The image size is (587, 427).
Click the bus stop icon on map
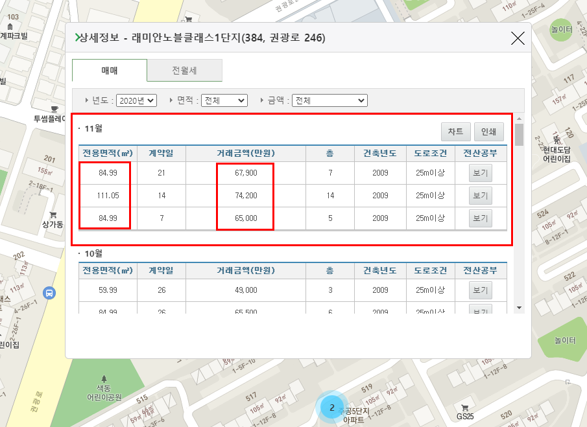click(x=49, y=293)
